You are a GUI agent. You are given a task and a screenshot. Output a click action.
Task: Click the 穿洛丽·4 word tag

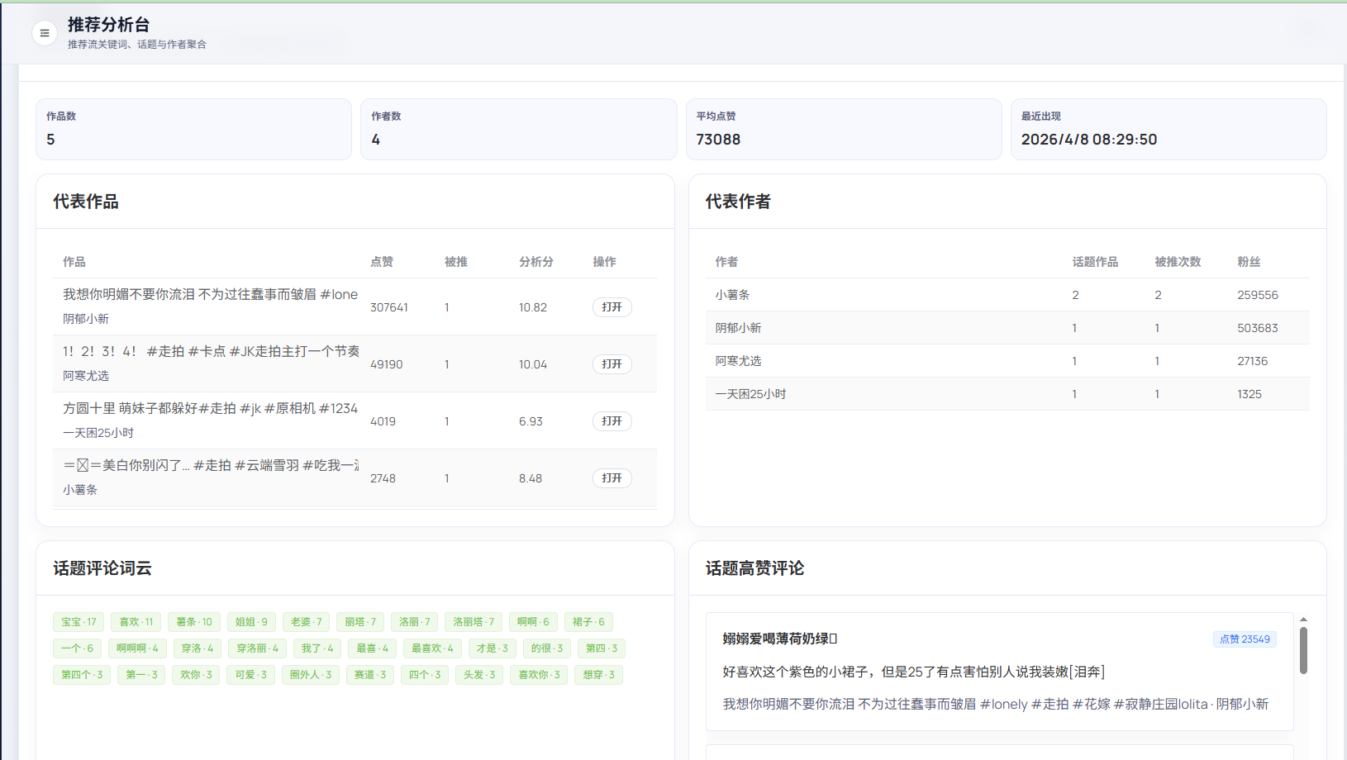(x=257, y=648)
